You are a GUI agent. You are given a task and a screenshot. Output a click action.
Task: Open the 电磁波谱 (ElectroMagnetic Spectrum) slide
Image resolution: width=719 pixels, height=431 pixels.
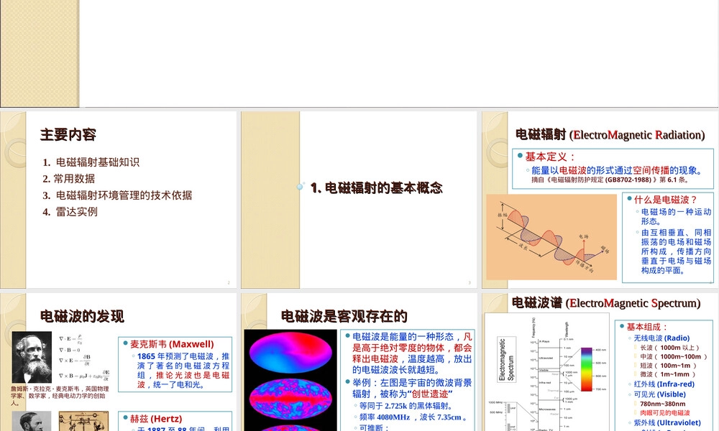(600, 362)
